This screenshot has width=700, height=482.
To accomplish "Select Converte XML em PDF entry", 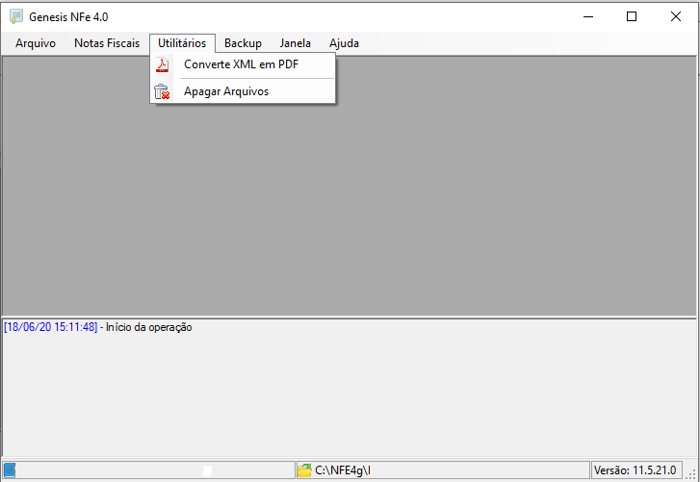I will (x=243, y=64).
